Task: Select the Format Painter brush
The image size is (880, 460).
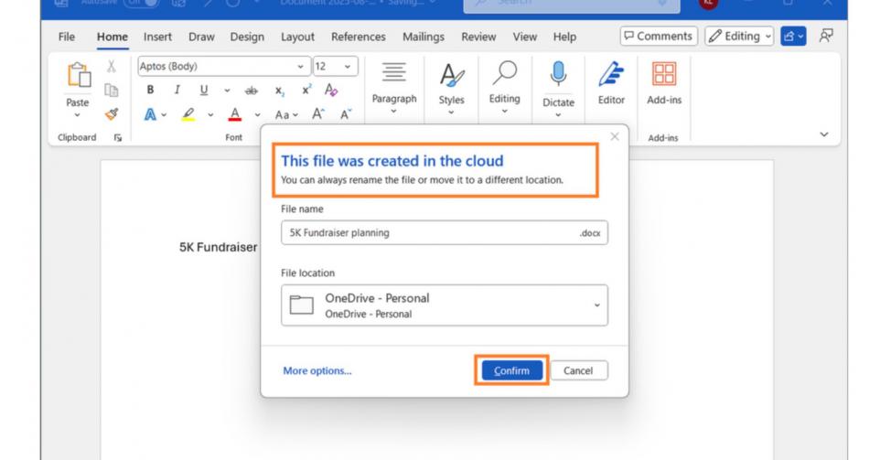Action: [111, 114]
